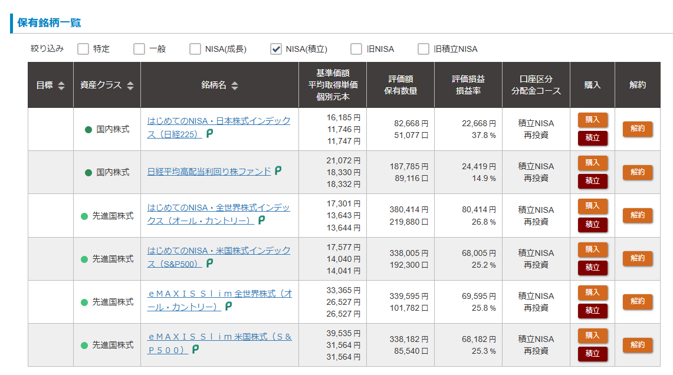This screenshot has width=673, height=375.
Task: Sort the table by 目標 column arrows
Action: click(x=61, y=85)
